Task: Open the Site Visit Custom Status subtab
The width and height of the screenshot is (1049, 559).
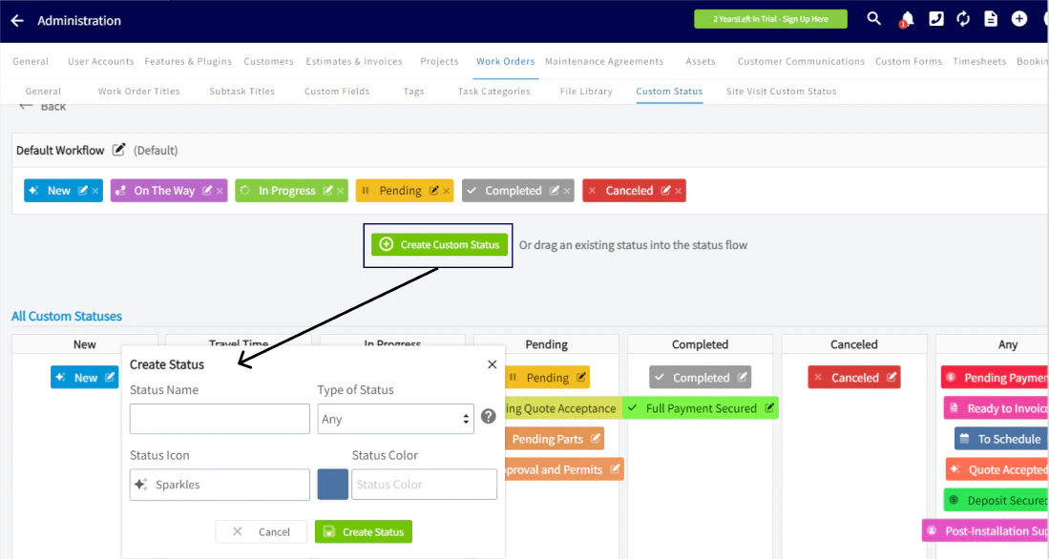Action: (x=782, y=91)
